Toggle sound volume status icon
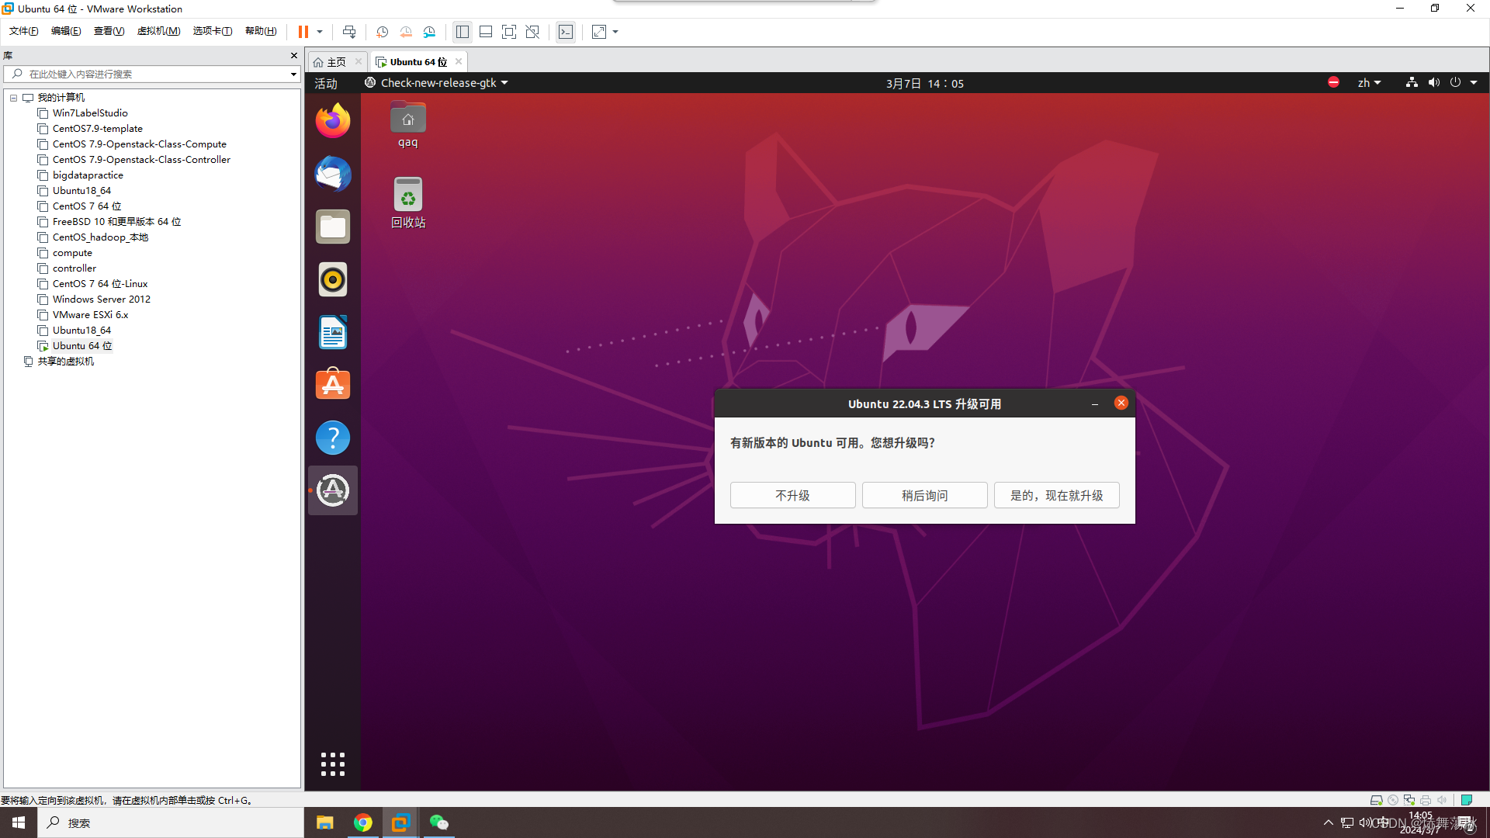Viewport: 1490px width, 838px height. tap(1433, 83)
